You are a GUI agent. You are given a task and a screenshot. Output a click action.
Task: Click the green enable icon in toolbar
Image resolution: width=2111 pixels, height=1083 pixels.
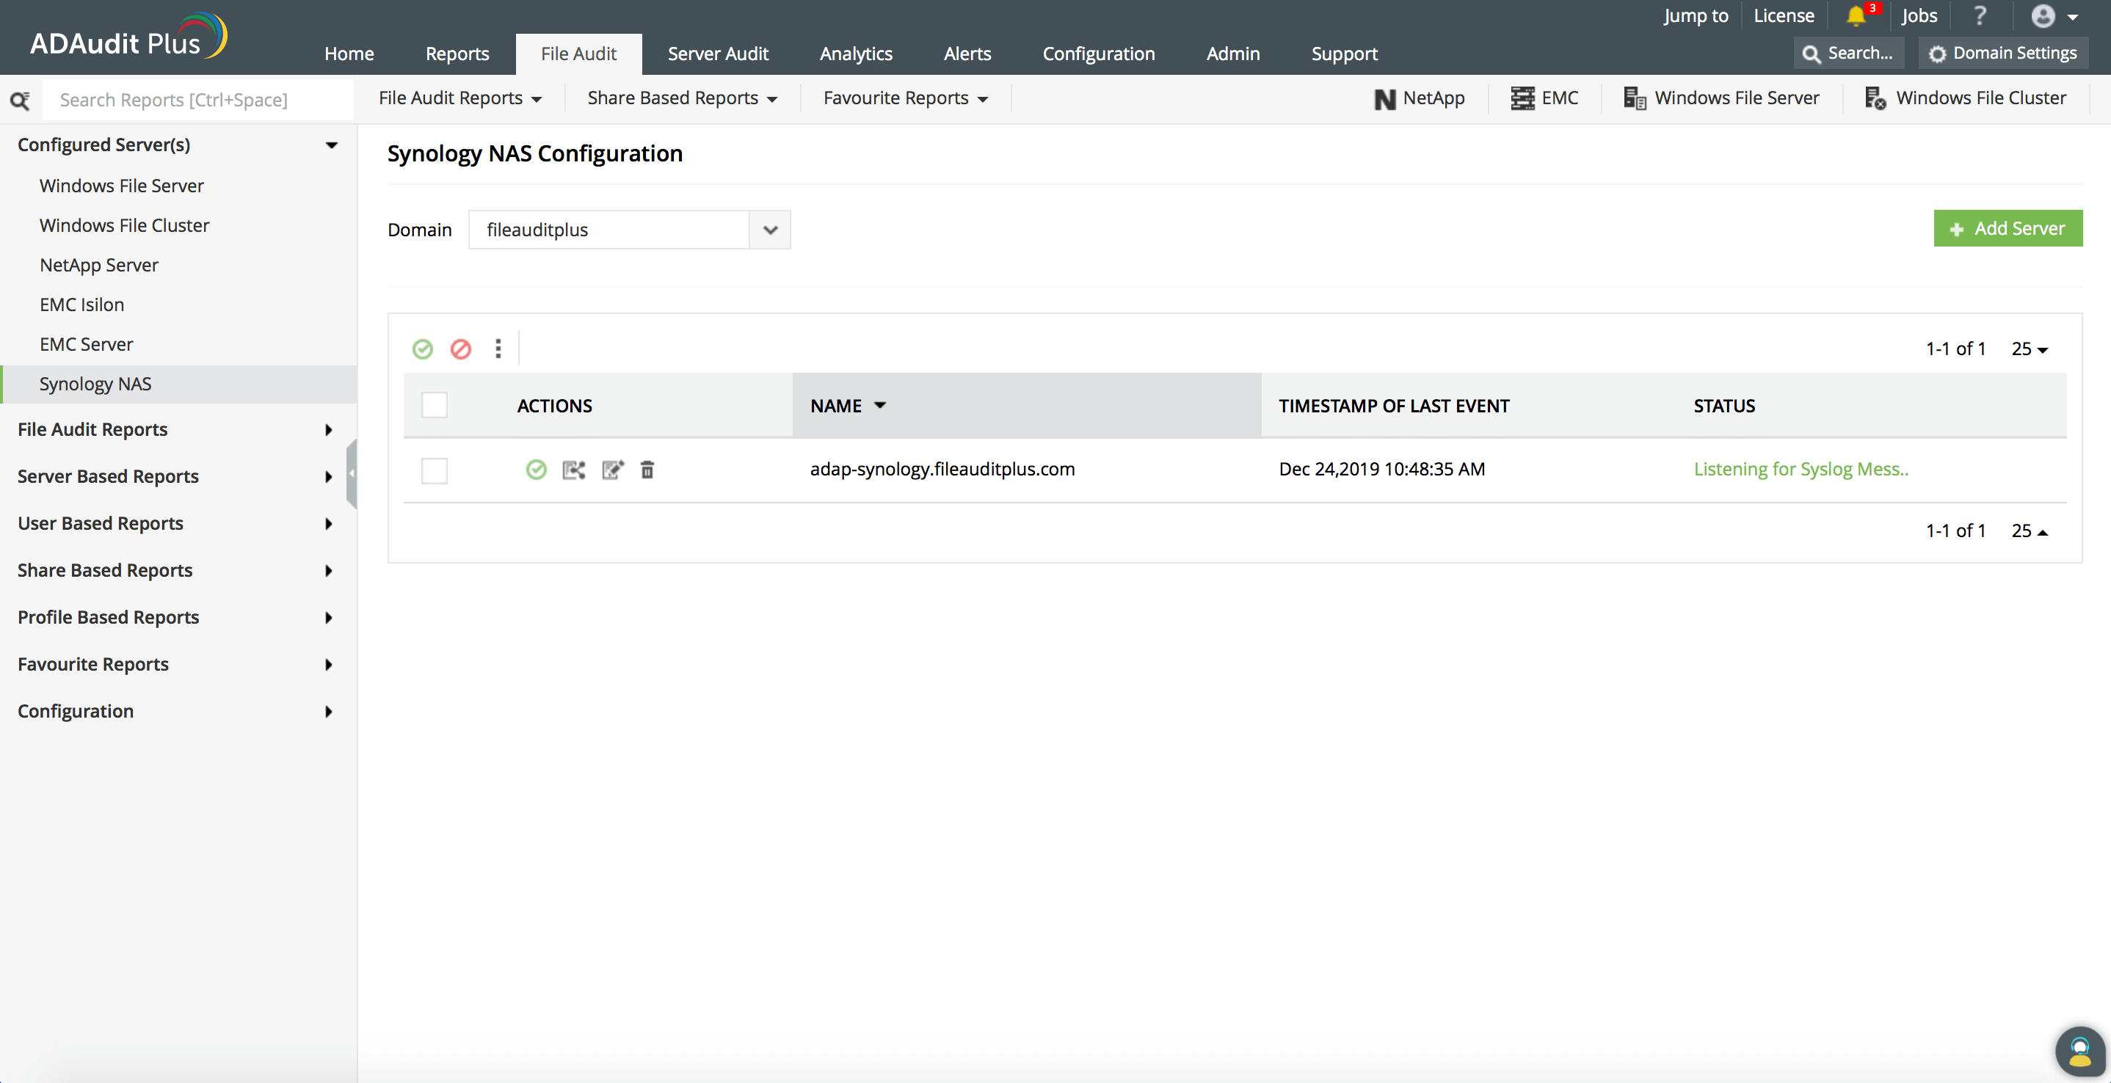tap(422, 349)
